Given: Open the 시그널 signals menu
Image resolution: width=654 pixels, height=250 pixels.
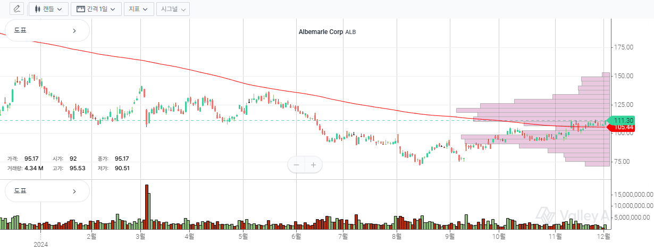Looking at the screenshot, I should pos(173,9).
